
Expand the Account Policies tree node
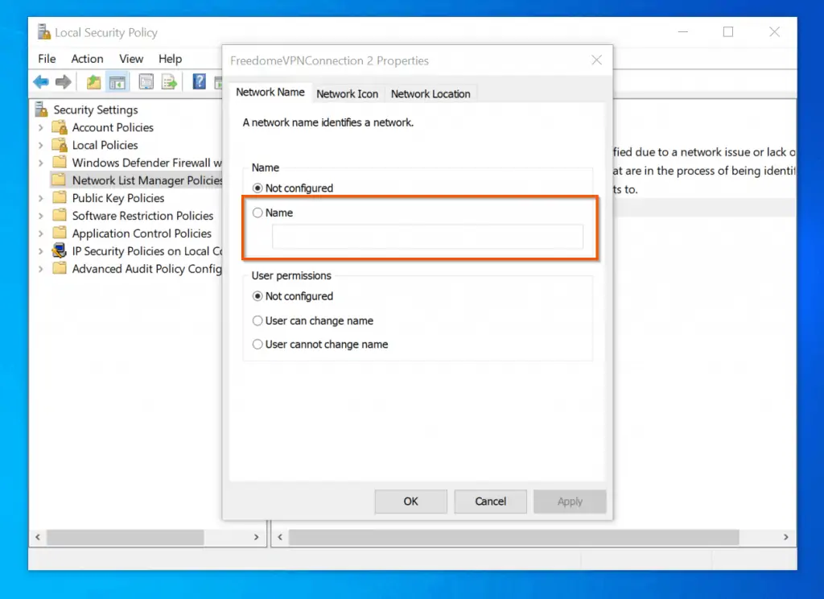(x=41, y=127)
